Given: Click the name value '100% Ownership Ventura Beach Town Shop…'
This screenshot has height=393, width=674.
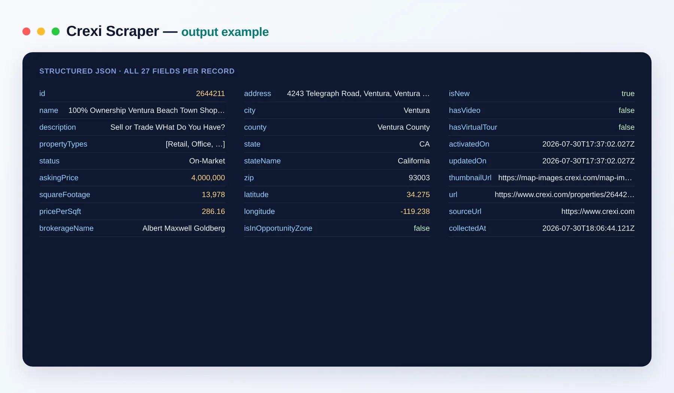Looking at the screenshot, I should click(x=146, y=110).
